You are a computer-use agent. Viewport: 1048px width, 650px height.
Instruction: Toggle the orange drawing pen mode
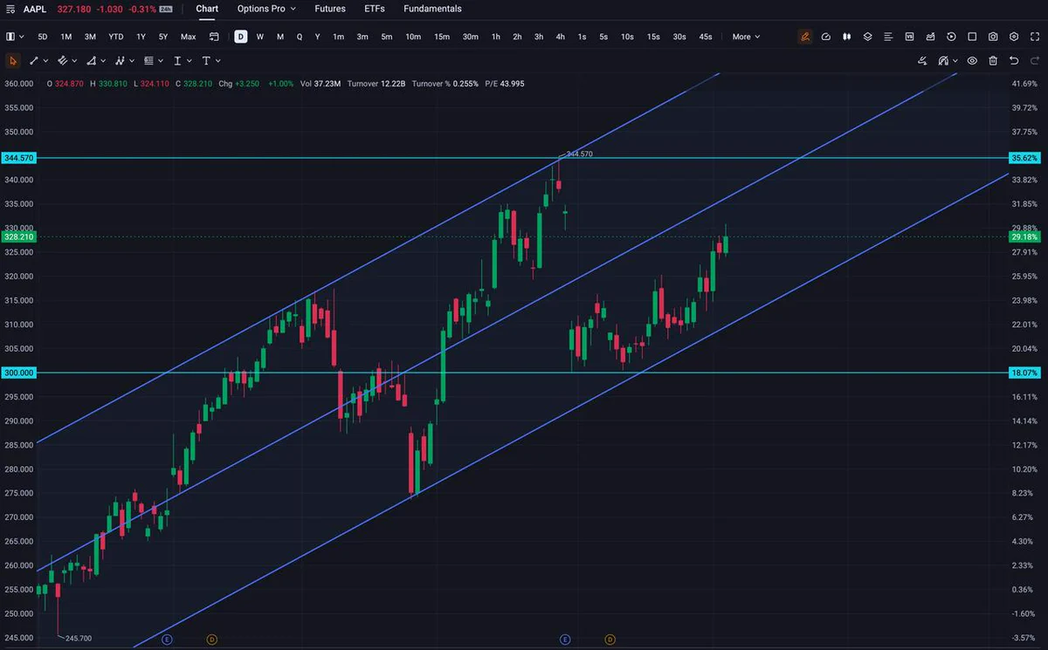click(x=804, y=37)
